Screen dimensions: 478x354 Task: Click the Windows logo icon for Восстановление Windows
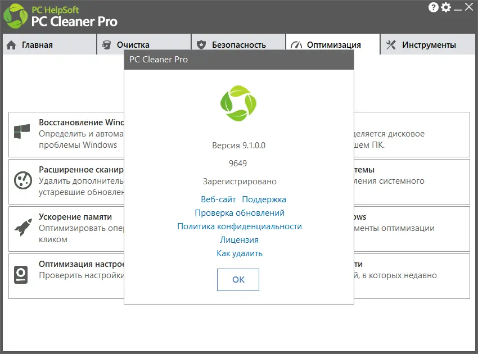point(22,131)
